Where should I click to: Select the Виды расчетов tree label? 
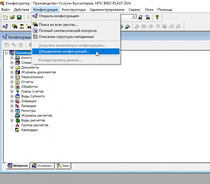(33, 120)
